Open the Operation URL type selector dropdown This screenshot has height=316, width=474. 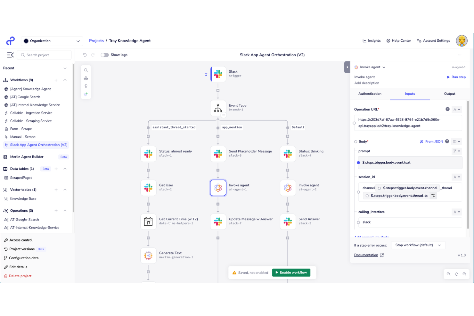[x=457, y=109]
